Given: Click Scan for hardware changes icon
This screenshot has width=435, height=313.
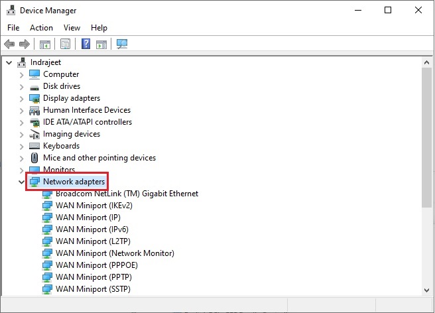Looking at the screenshot, I should 122,44.
